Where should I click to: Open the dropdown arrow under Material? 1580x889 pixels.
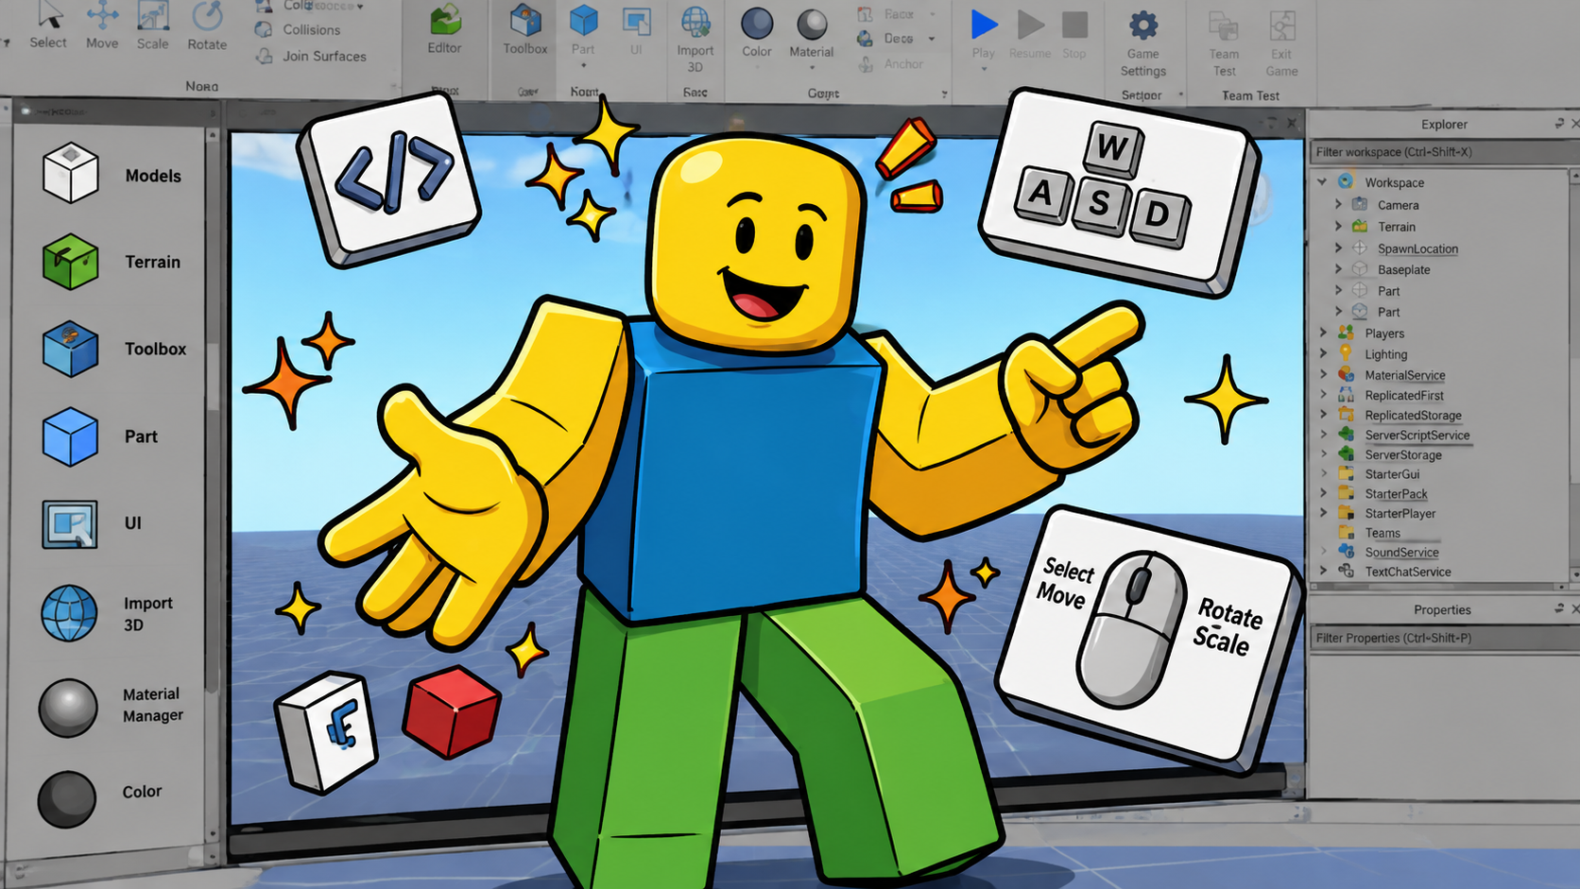[x=812, y=68]
